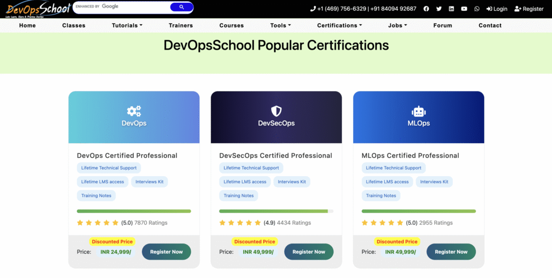
Task: Click Discounted Price badge on MLOps card
Action: (397, 241)
